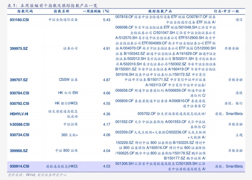
Task: Click product entry starting 006809.OF
Action: click(160, 103)
